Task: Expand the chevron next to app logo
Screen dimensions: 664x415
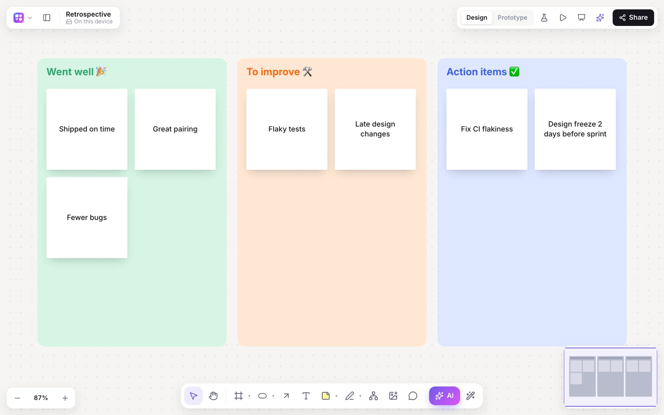Action: pyautogui.click(x=30, y=18)
